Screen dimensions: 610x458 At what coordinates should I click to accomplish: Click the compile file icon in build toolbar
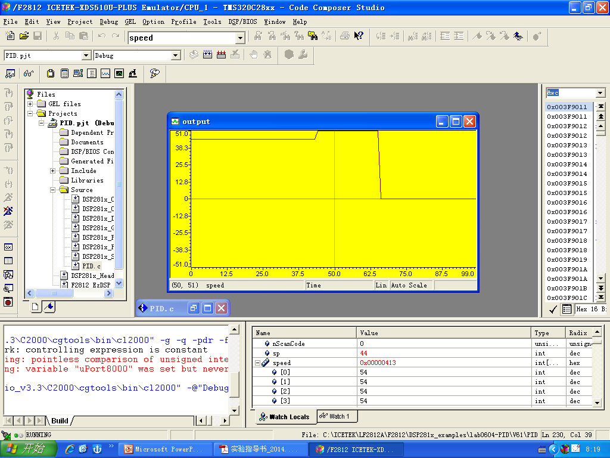[194, 54]
